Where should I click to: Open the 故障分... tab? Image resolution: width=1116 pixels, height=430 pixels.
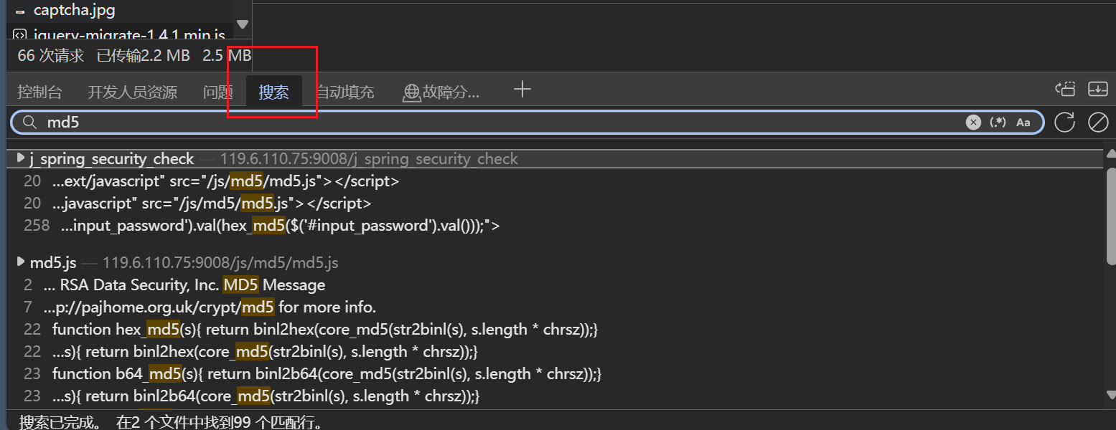coord(441,92)
